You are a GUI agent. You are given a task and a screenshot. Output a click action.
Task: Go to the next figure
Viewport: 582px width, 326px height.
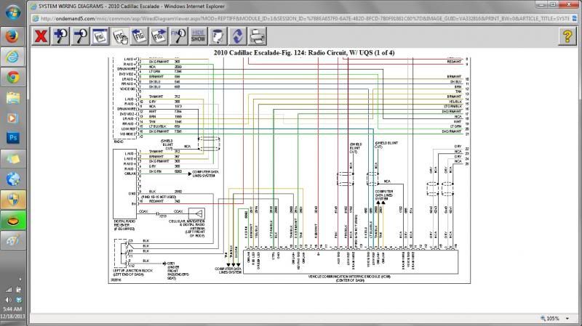(159, 36)
